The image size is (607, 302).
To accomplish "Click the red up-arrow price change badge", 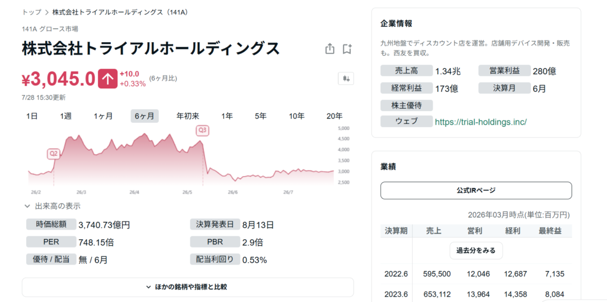I will [x=107, y=79].
